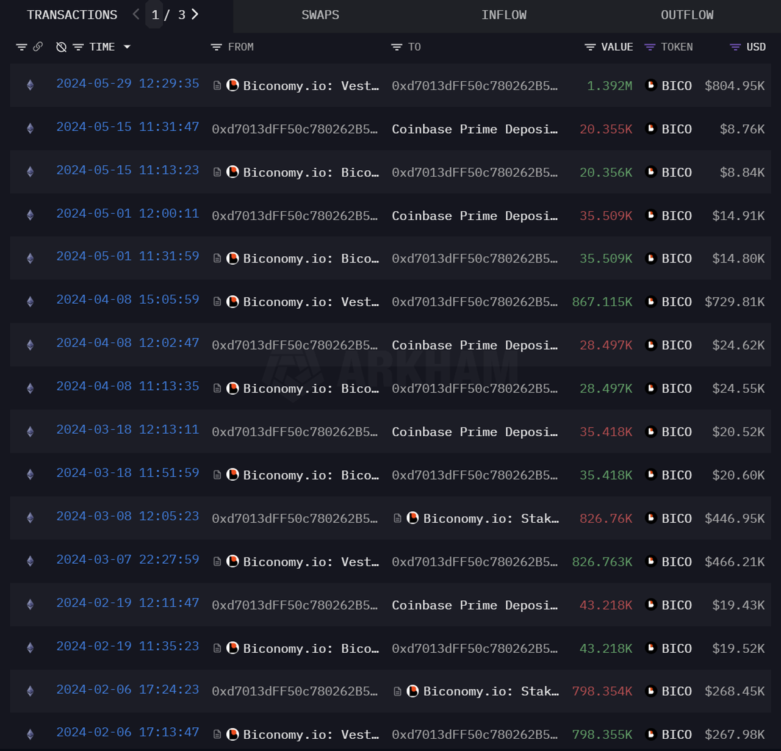The image size is (781, 751).
Task: Open Biconomy.io: Stak... recipient on 2024-03-08 row
Action: [491, 519]
